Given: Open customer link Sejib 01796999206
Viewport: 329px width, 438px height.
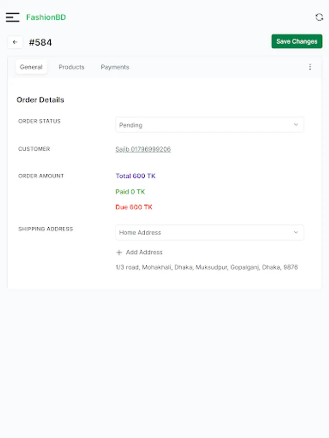Looking at the screenshot, I should (143, 149).
